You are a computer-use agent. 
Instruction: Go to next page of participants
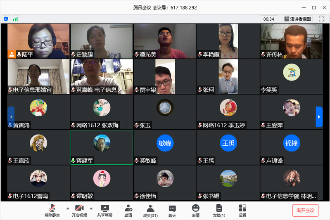coord(319,117)
